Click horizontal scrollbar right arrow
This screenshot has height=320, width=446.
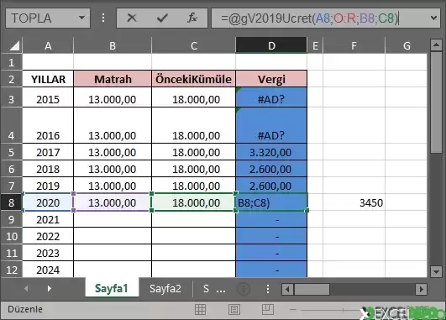pos(422,289)
